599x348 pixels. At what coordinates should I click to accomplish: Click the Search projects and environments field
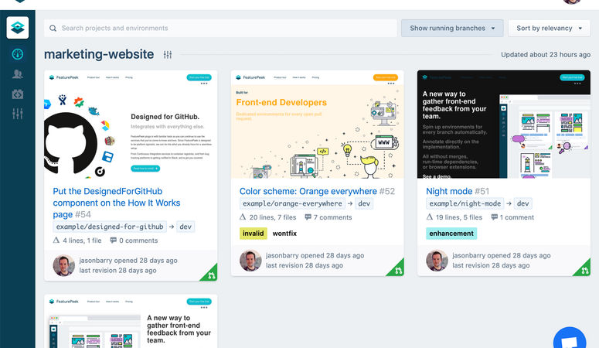click(x=220, y=29)
